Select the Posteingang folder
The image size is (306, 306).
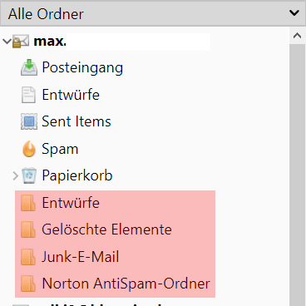(82, 67)
